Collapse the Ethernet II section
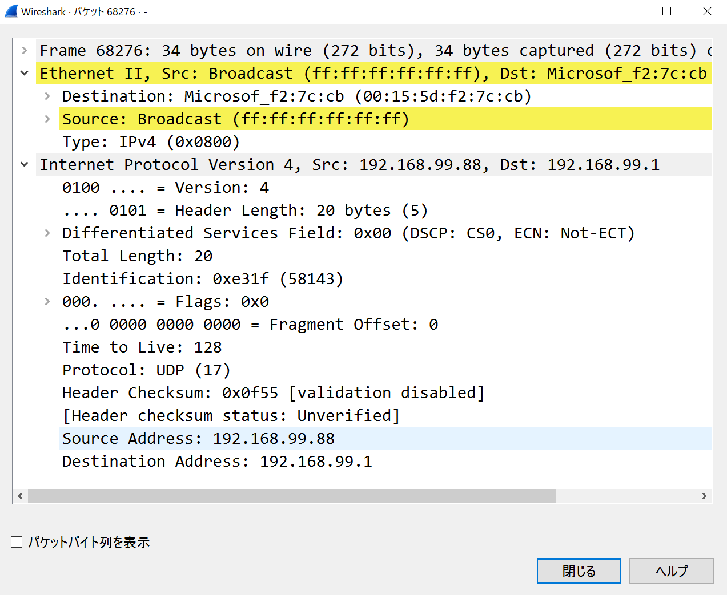This screenshot has width=727, height=595. [25, 74]
